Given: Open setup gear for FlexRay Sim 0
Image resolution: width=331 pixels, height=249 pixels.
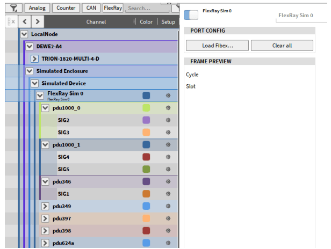Looking at the screenshot, I should point(168,96).
